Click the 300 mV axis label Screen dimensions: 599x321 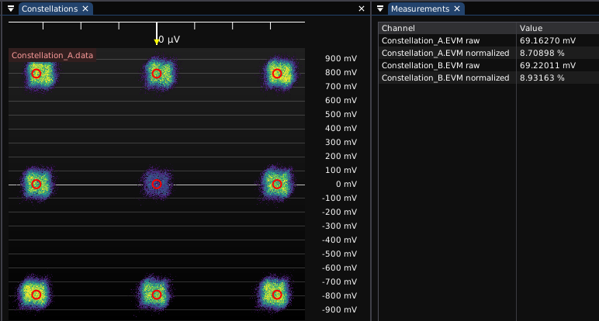pyautogui.click(x=341, y=143)
